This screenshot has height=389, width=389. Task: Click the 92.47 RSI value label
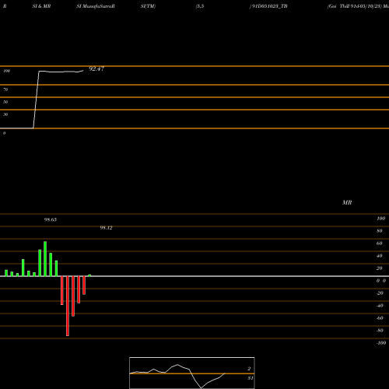96,68
